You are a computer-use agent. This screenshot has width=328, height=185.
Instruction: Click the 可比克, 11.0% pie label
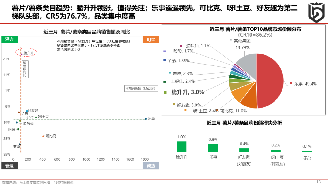234,111
